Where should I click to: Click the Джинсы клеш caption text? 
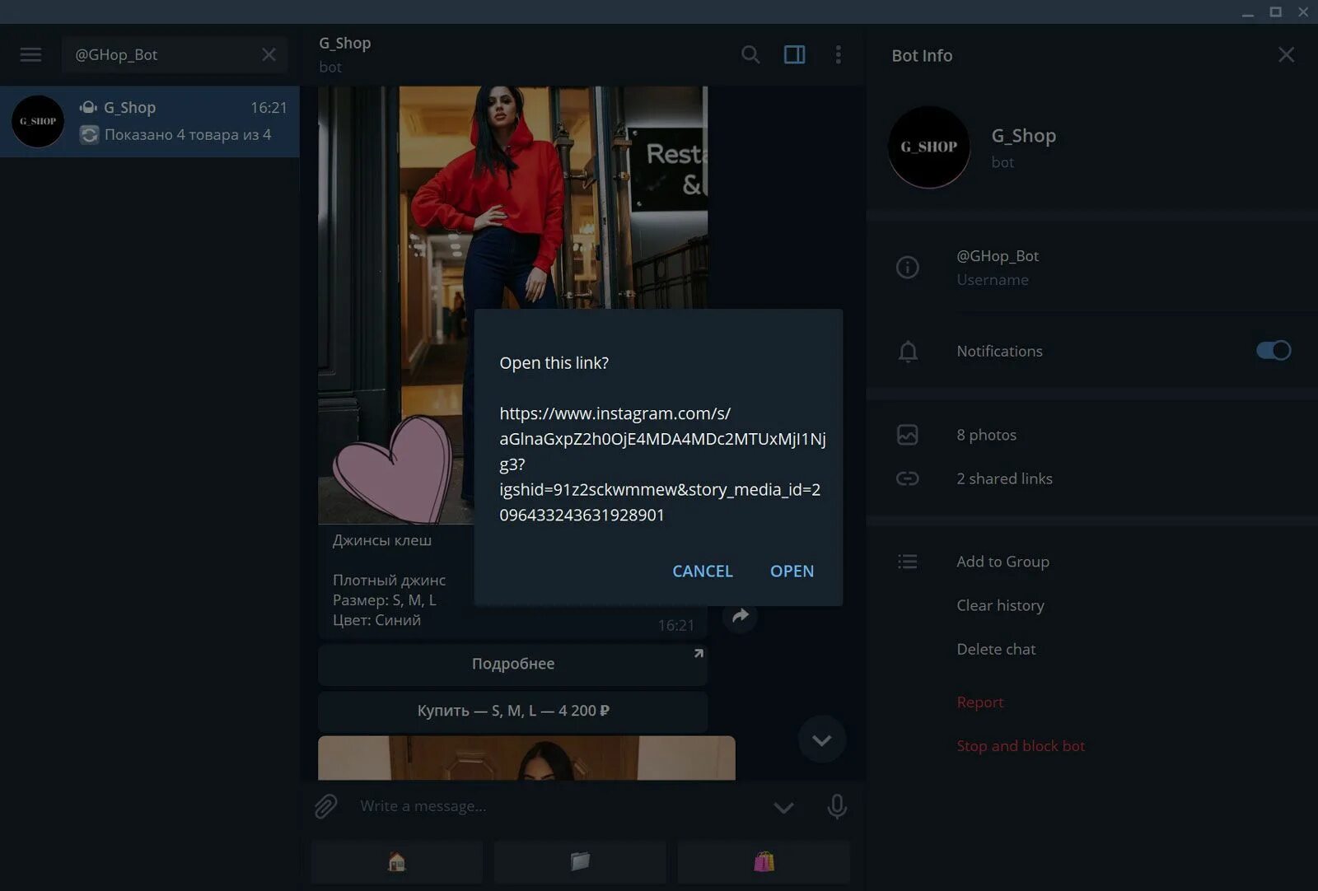coord(381,540)
